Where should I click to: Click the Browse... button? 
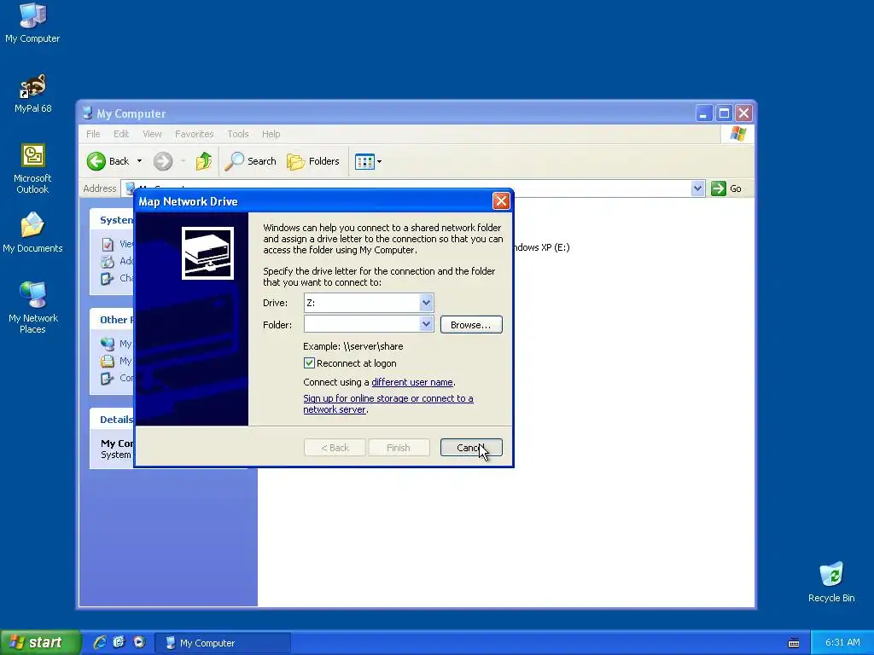pyautogui.click(x=471, y=325)
